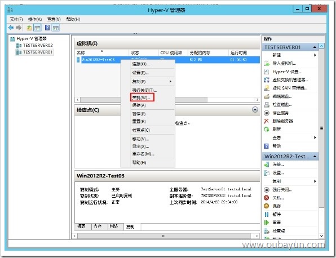Select Hyper-V 管理器 root tree node
Screen dimensions: 336x258
click(x=32, y=38)
